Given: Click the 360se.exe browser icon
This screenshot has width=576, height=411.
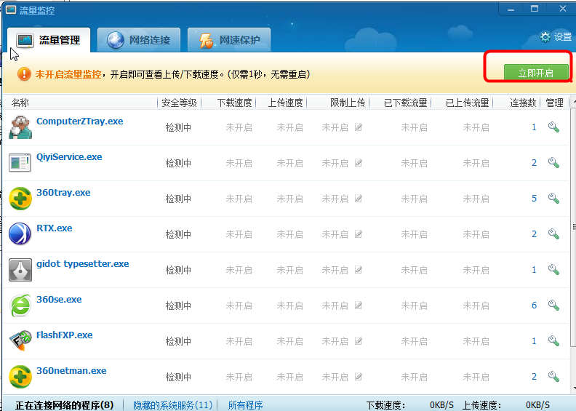Looking at the screenshot, I should 20,306.
